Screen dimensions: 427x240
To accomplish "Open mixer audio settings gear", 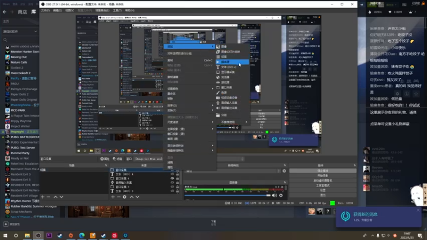I will point(281,195).
